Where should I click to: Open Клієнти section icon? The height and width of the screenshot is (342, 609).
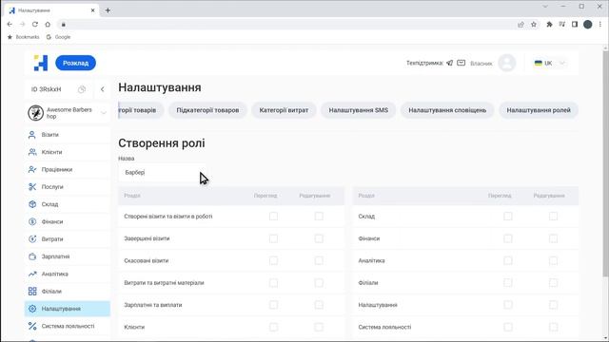[x=32, y=152]
